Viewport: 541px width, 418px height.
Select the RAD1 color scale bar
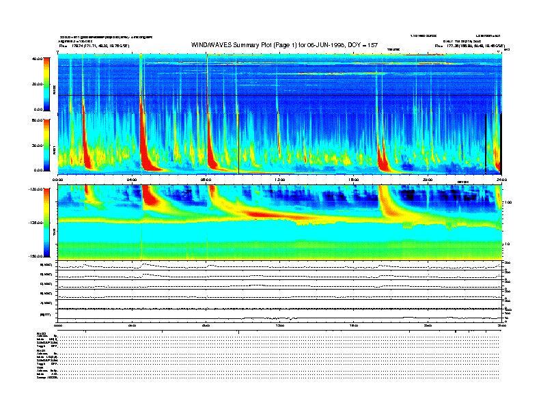pos(46,145)
